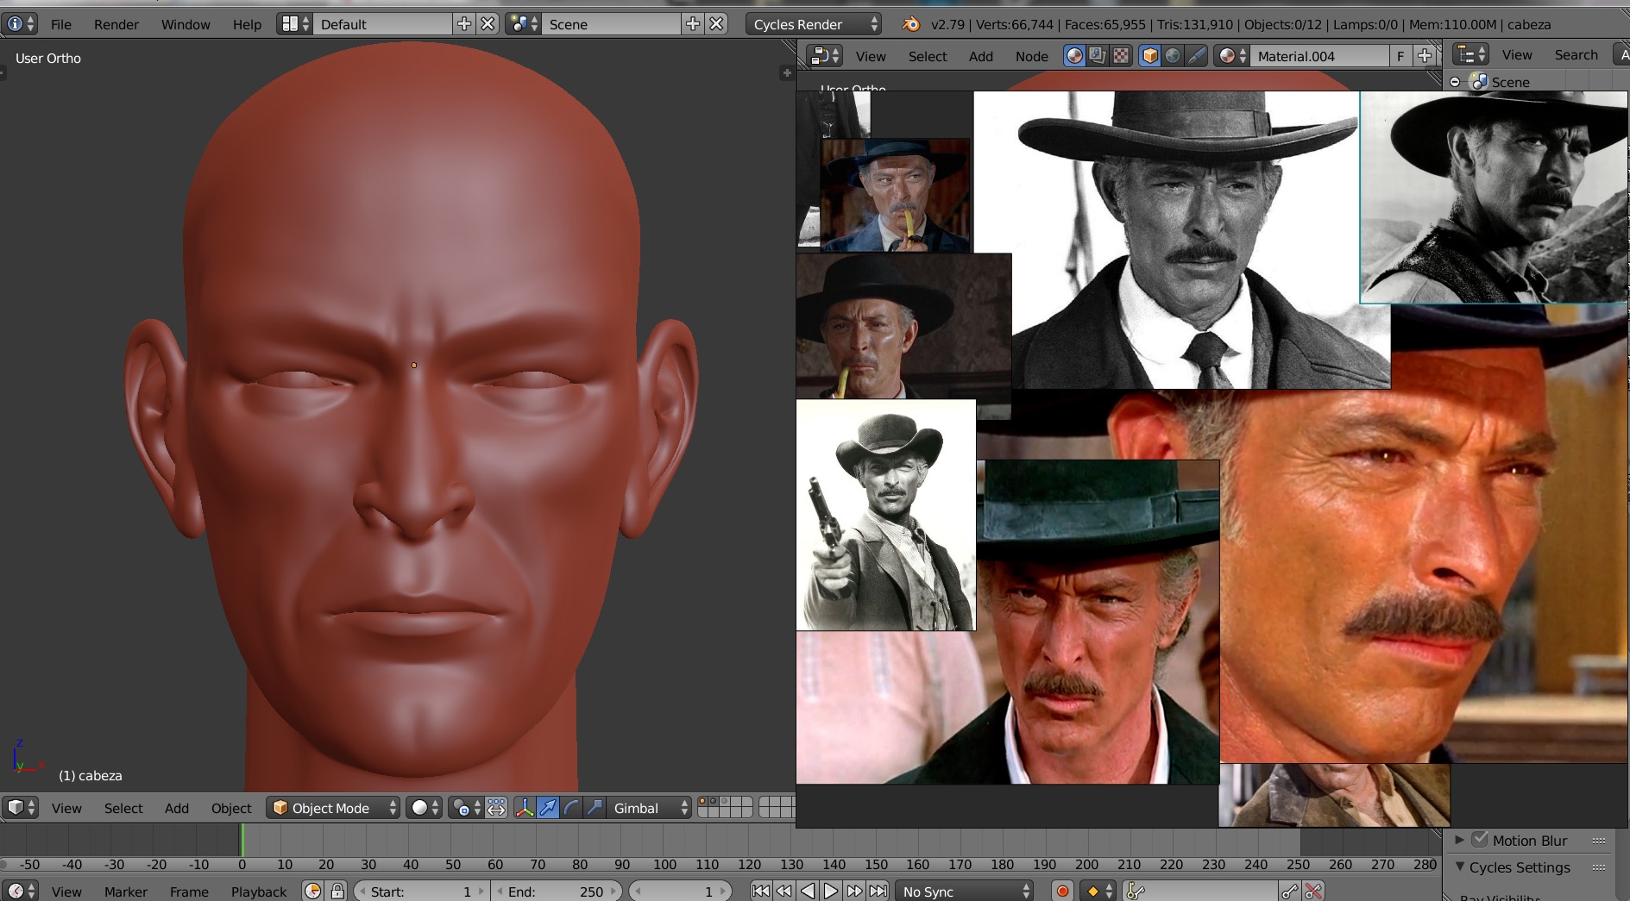Toggle the scale manipulator
Screen dimensions: 1630x901
click(595, 808)
